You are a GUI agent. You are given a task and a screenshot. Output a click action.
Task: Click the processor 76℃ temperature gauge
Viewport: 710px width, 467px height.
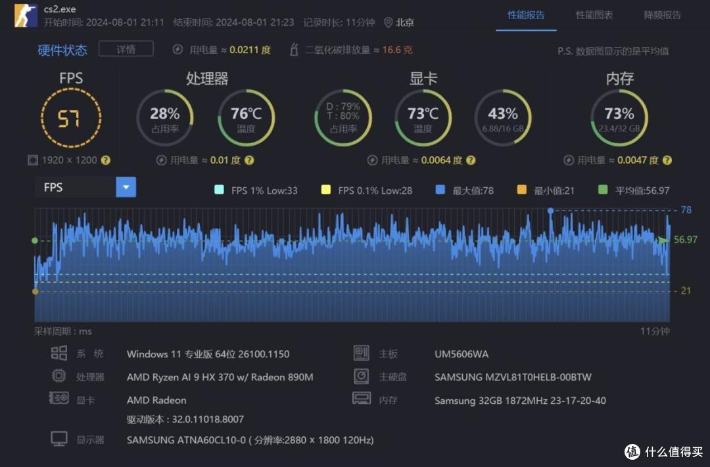(x=246, y=118)
